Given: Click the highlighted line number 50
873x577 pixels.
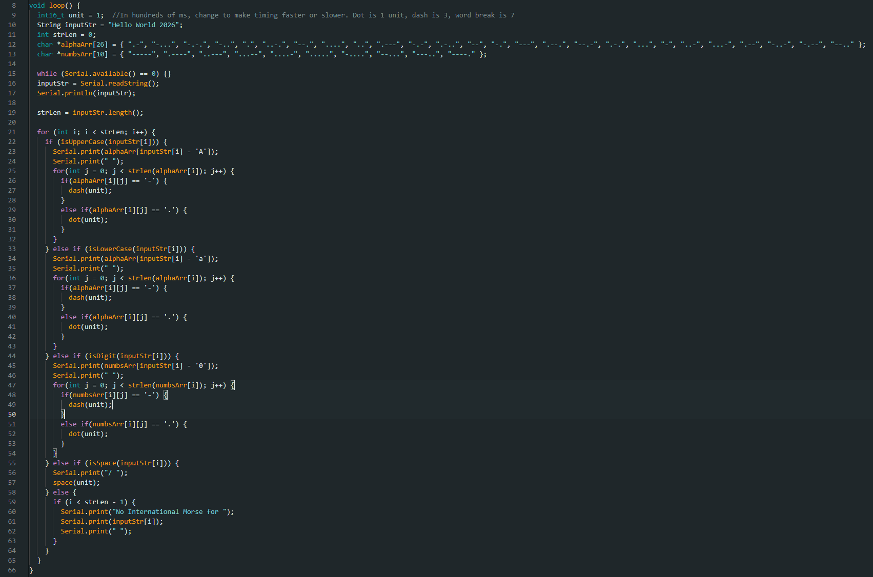Looking at the screenshot, I should coord(12,415).
